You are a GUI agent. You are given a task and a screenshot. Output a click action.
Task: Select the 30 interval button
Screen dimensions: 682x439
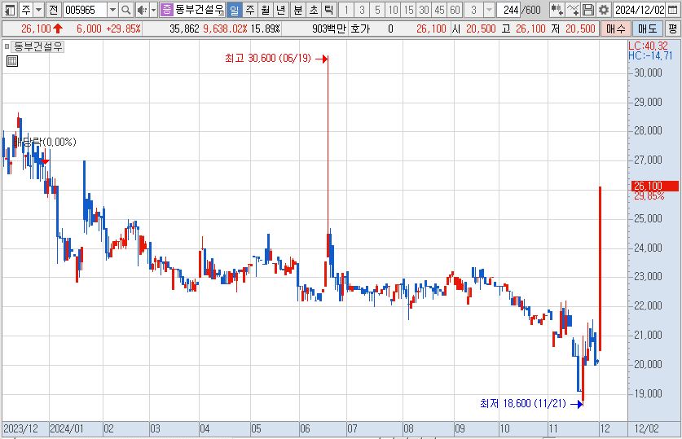(424, 10)
